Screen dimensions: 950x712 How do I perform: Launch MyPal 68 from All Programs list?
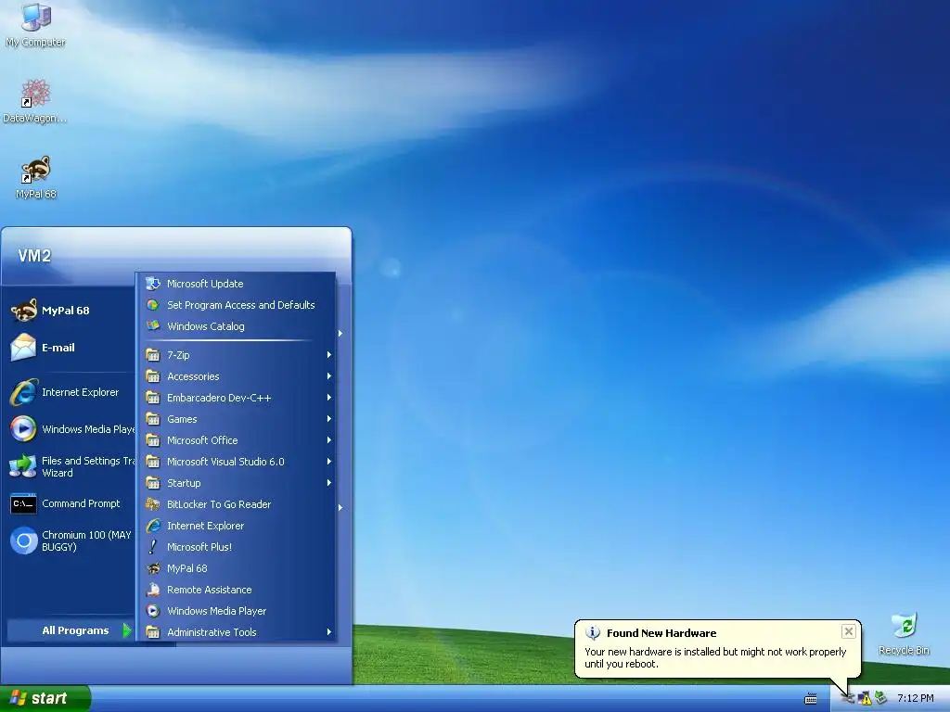click(x=237, y=568)
